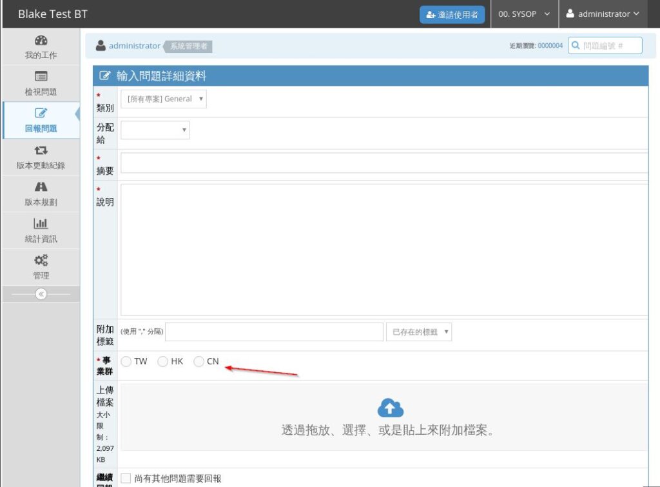Image resolution: width=660 pixels, height=487 pixels.
Task: Open the 00. SYSOP project menu
Action: click(523, 14)
